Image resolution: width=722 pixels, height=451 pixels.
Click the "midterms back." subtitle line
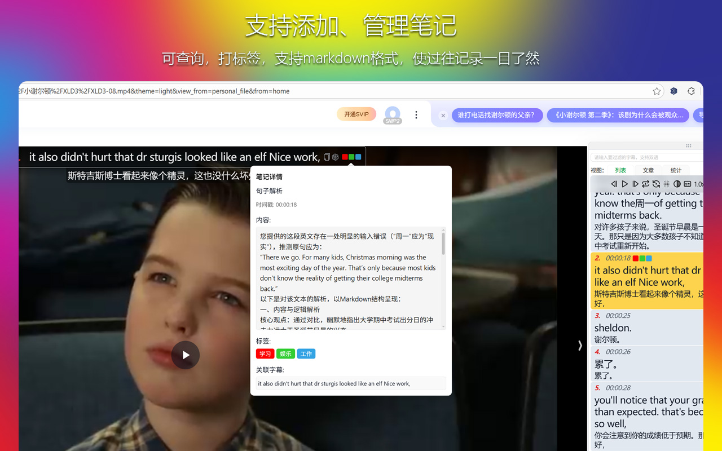pyautogui.click(x=628, y=215)
